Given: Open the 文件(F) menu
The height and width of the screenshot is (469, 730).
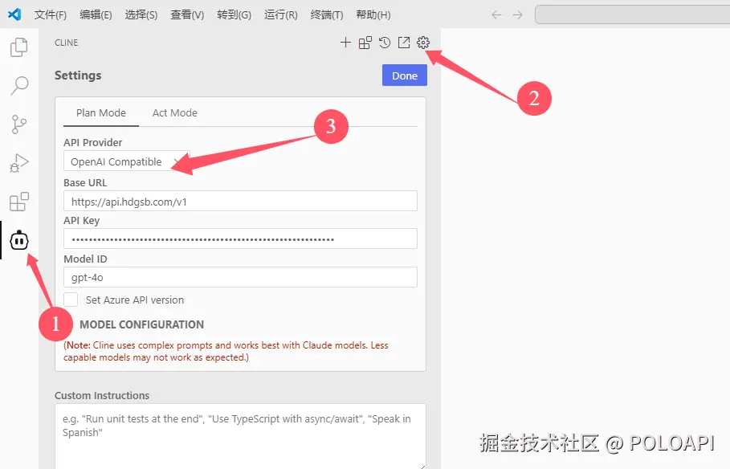Looking at the screenshot, I should pos(51,15).
